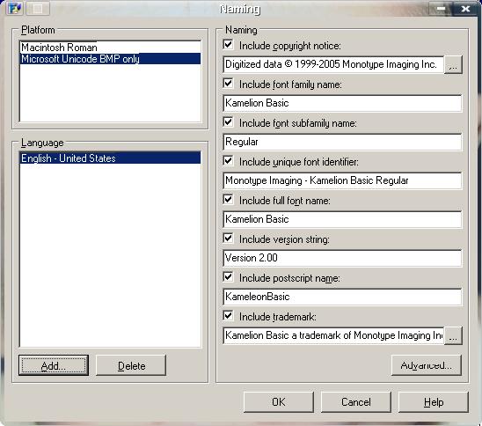Viewport: 482px width, 426px height.
Task: Uncheck Include version string checkbox
Action: click(228, 239)
